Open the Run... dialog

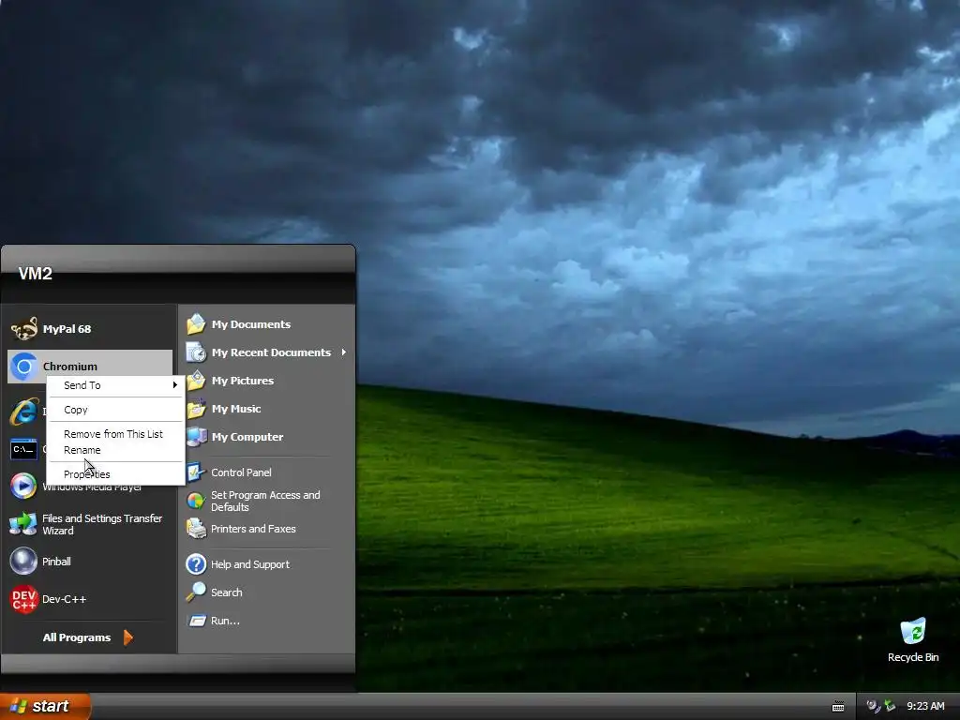click(x=267, y=621)
